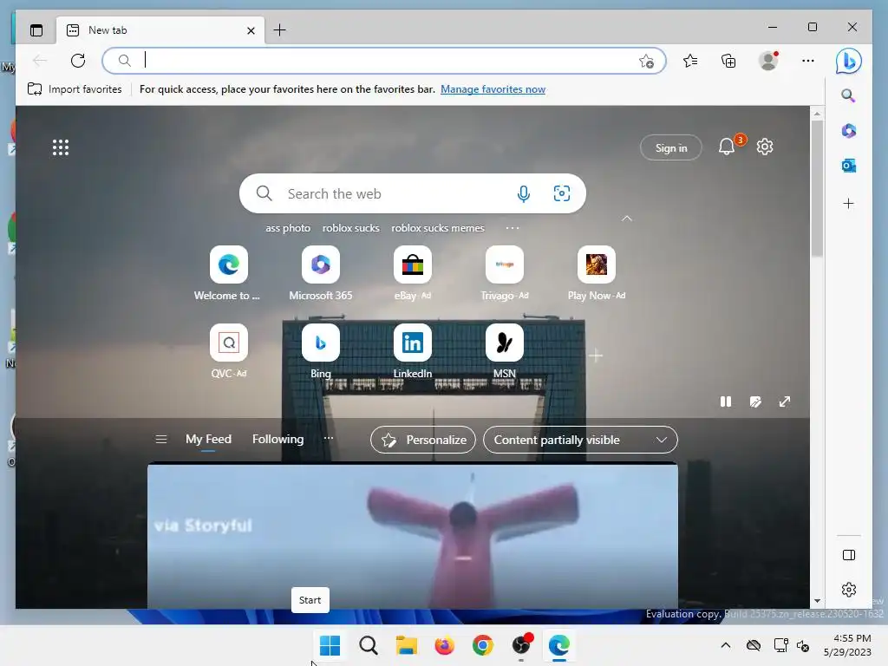888x666 pixels.
Task: Search for roblox sucks suggestion
Action: 350,228
